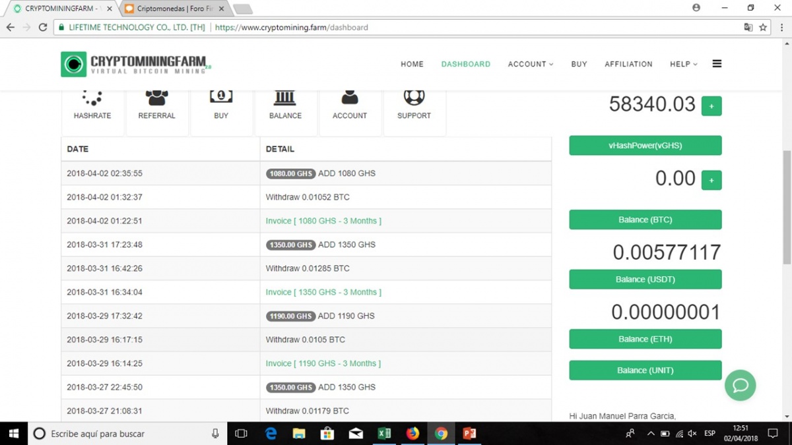Expand the Account dropdown menu

pyautogui.click(x=530, y=64)
